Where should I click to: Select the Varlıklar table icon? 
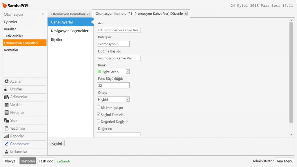click(7, 105)
